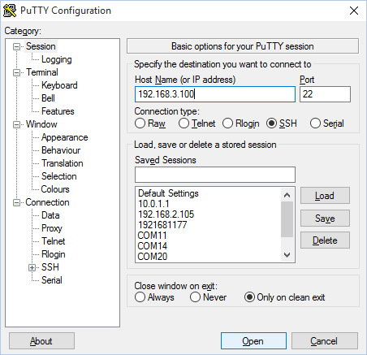Image resolution: width=367 pixels, height=355 pixels.
Task: Select the SSH connection type radio
Action: coord(271,123)
